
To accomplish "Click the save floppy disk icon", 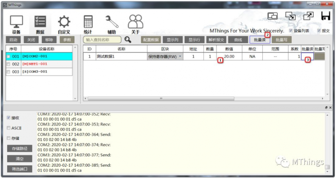I will (325, 16).
